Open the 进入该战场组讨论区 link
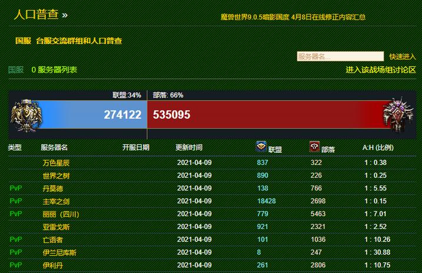 (381, 70)
